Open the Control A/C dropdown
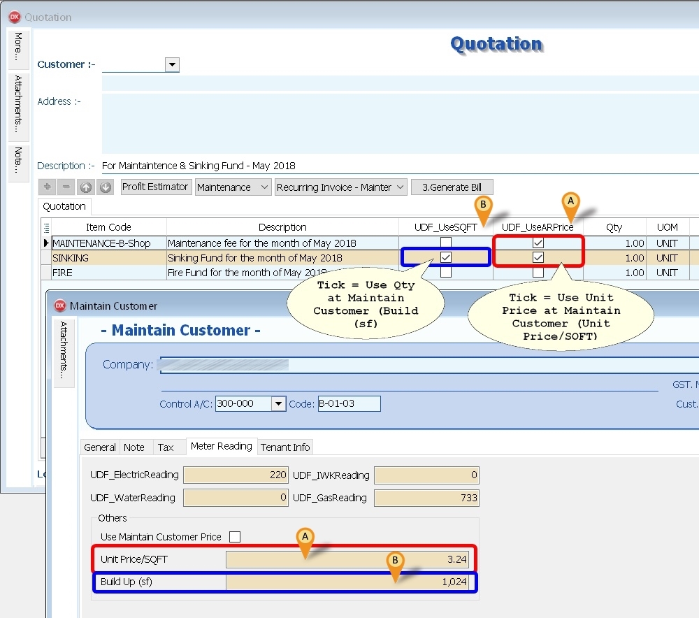This screenshot has width=699, height=618. coord(278,403)
